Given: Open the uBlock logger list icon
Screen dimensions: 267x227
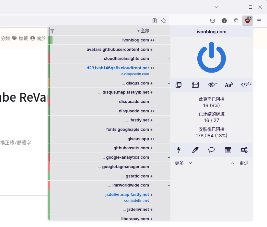Looking at the screenshot, I should coord(228,150).
